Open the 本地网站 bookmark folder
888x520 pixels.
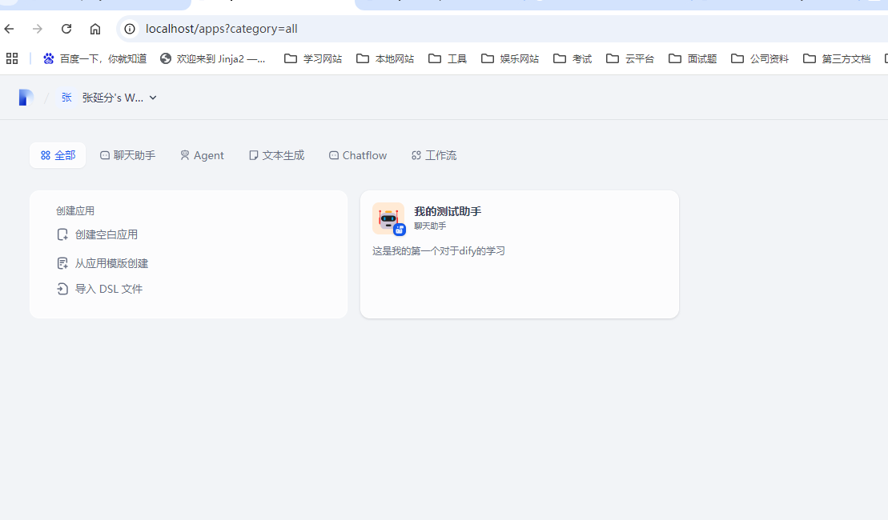click(x=385, y=59)
